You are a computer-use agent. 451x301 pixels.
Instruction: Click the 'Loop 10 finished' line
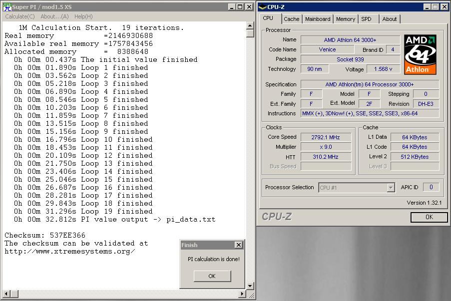click(83, 139)
